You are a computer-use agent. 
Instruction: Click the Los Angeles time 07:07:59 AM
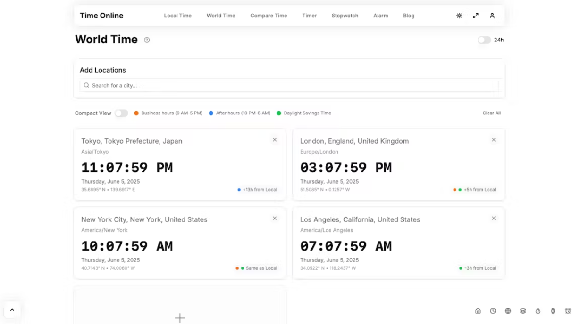click(x=346, y=246)
